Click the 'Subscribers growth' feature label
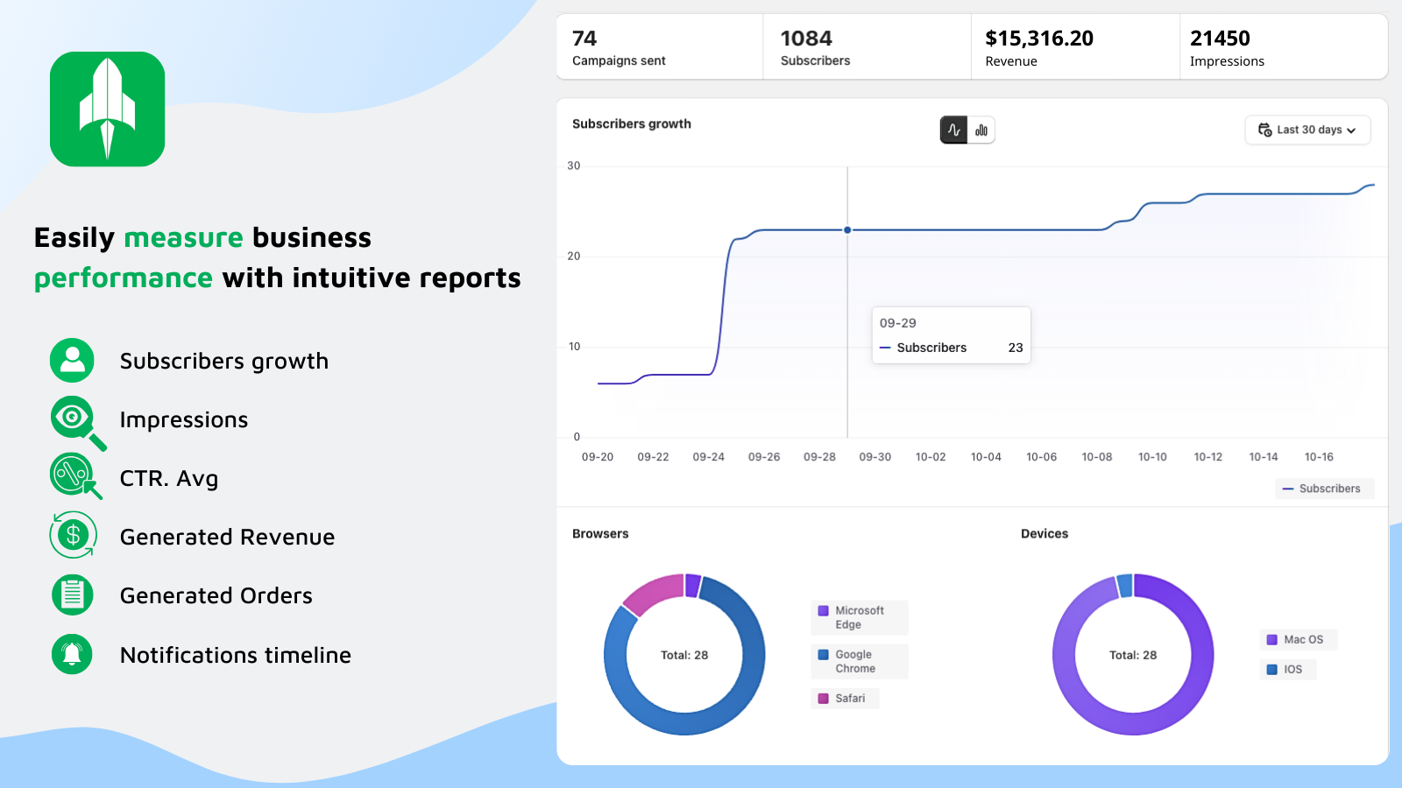This screenshot has width=1402, height=788. pyautogui.click(x=224, y=361)
